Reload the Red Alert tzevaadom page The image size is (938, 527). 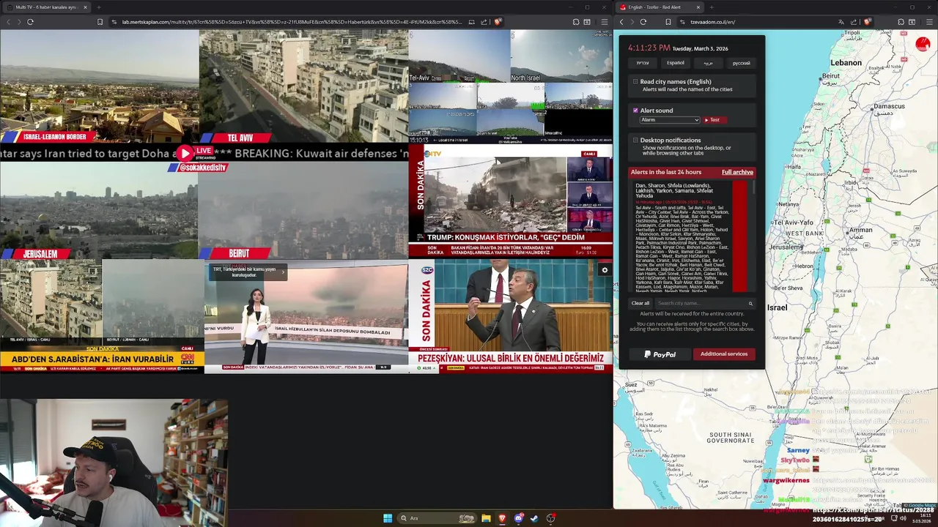coord(643,22)
